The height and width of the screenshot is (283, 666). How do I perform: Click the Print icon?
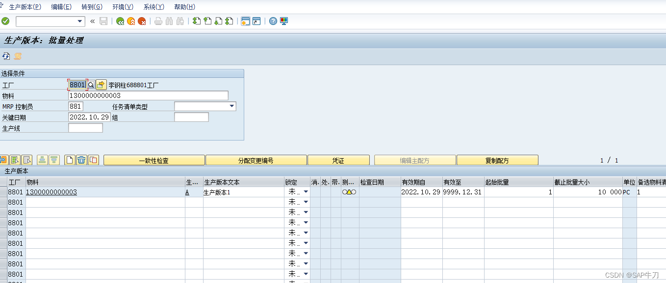click(158, 21)
